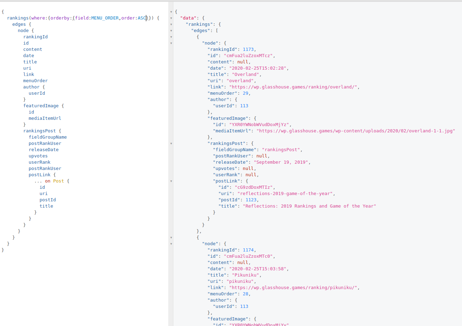The image size is (462, 326).
Task: Collapse the "node" containing rankingId 1173
Action: pos(171,43)
